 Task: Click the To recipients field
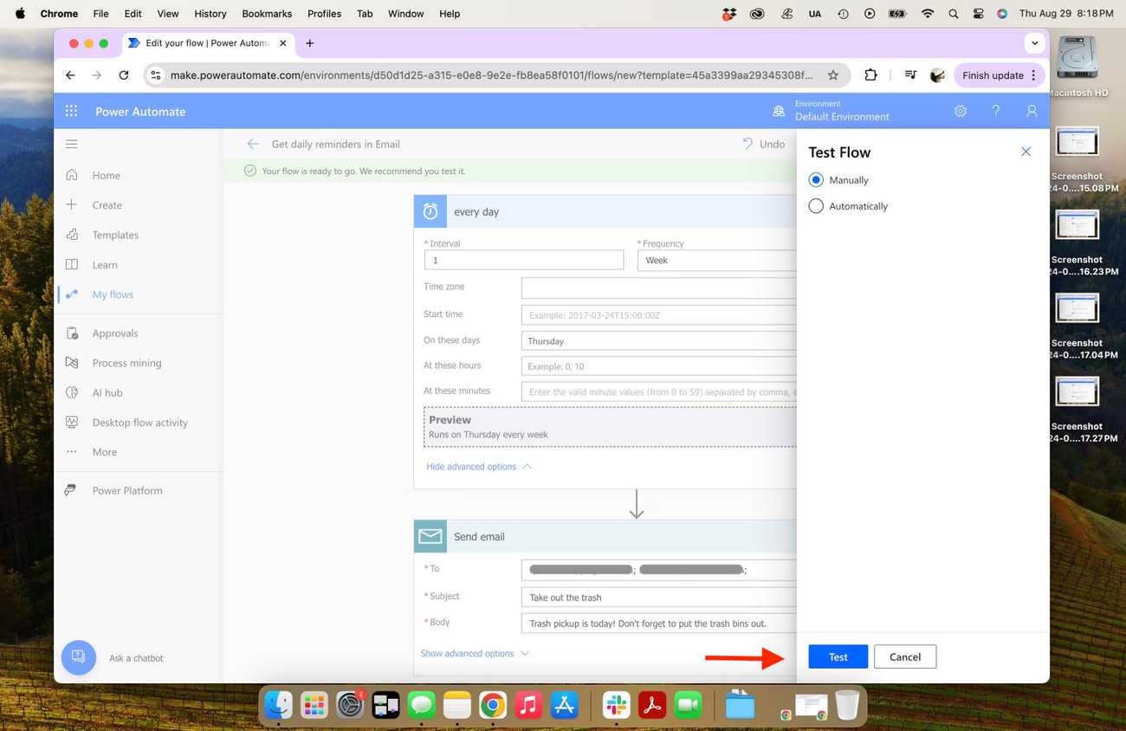click(659, 570)
